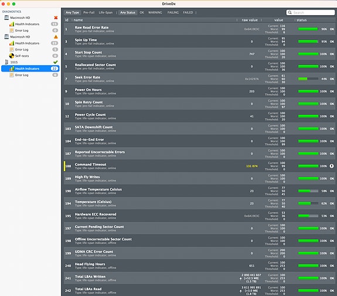Open Health Indicators under first Macintosh HD
The width and height of the screenshot is (337, 296).
[x=27, y=24]
